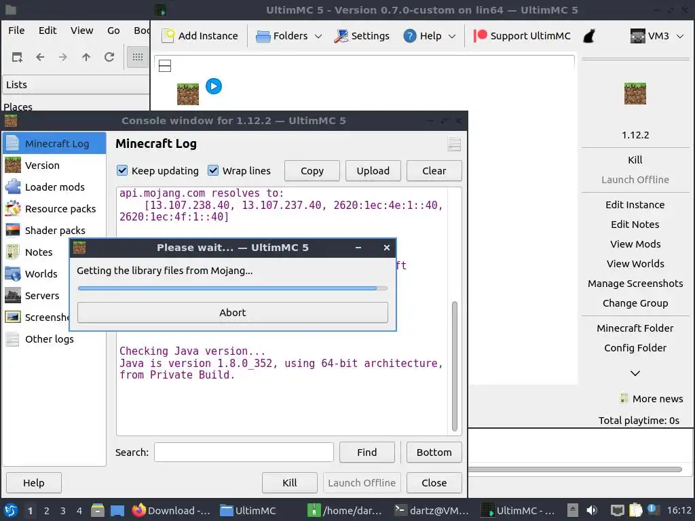Close the Please wait dialog

tap(386, 248)
